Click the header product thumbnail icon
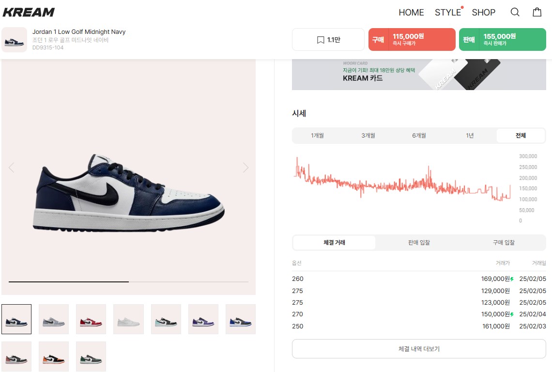This screenshot has width=552, height=372. coord(15,40)
